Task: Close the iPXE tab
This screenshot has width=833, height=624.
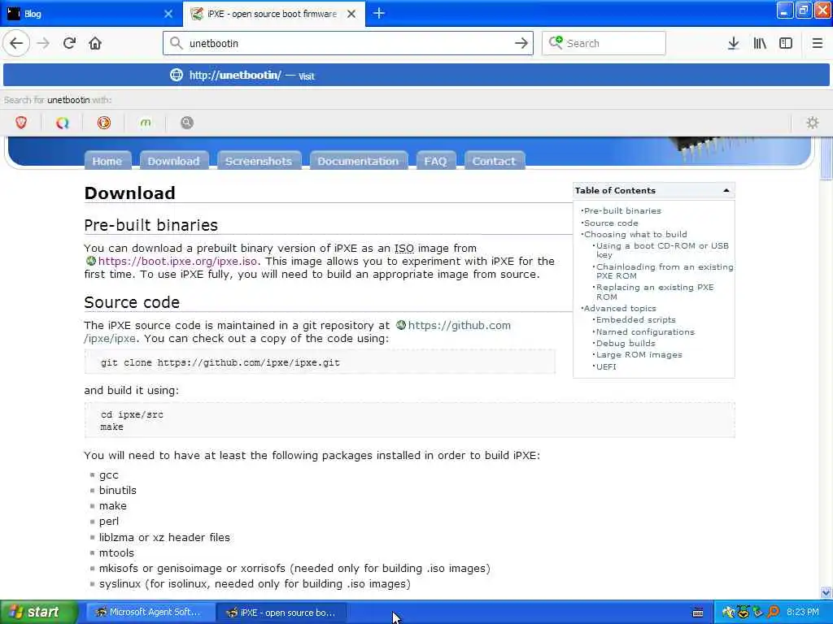Action: click(x=351, y=14)
